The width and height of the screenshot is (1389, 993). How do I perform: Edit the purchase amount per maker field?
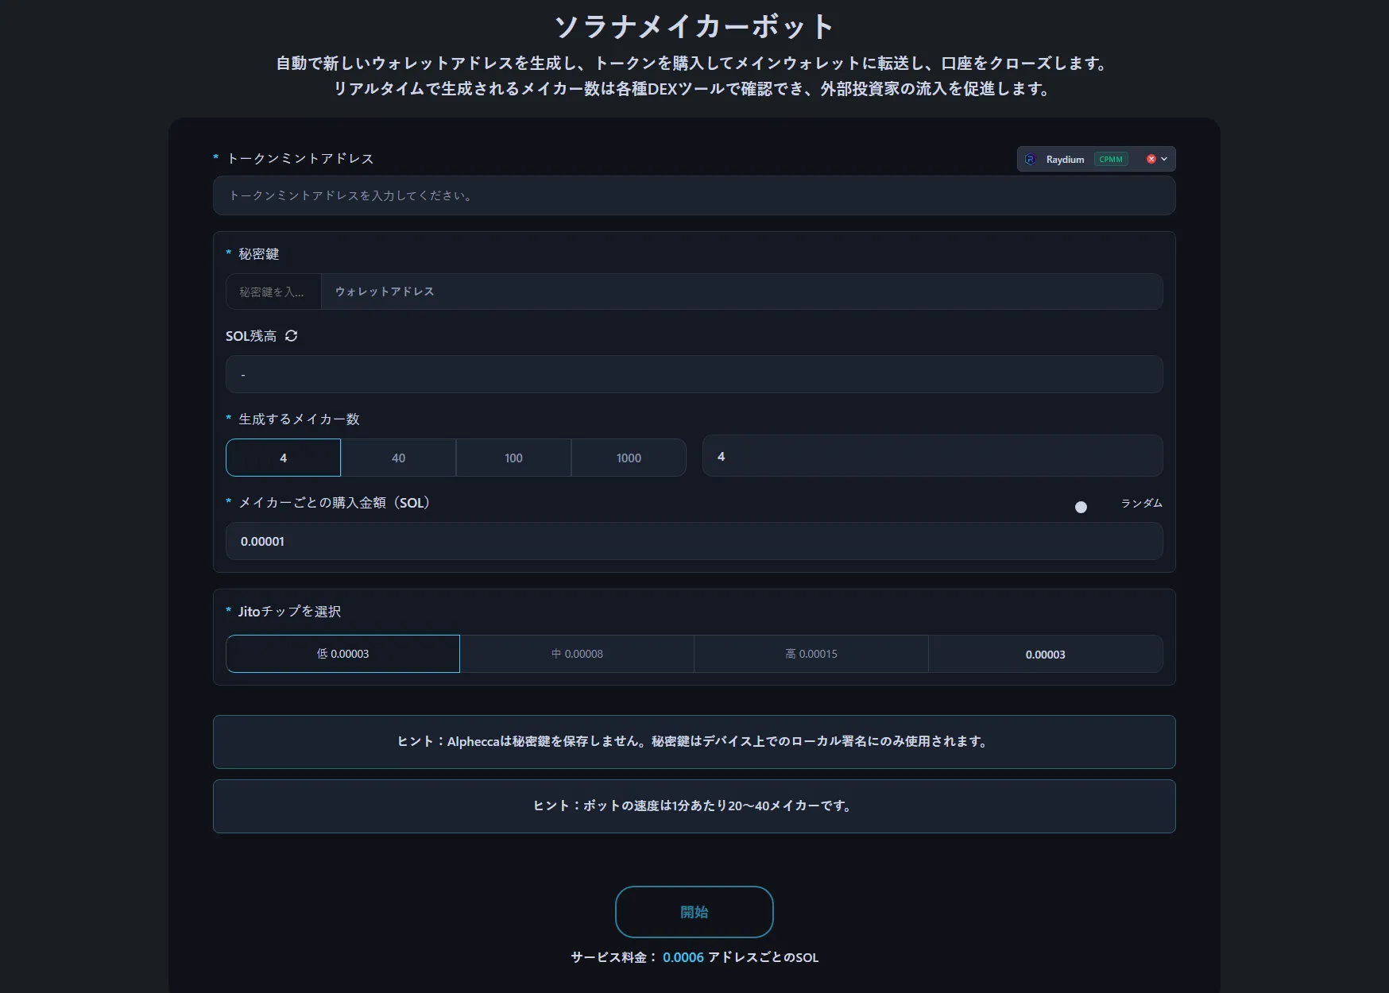pyautogui.click(x=694, y=541)
